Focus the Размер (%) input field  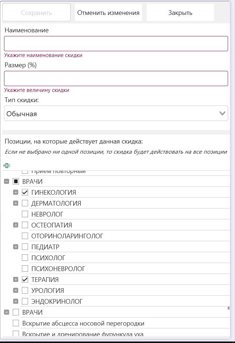tap(116, 78)
